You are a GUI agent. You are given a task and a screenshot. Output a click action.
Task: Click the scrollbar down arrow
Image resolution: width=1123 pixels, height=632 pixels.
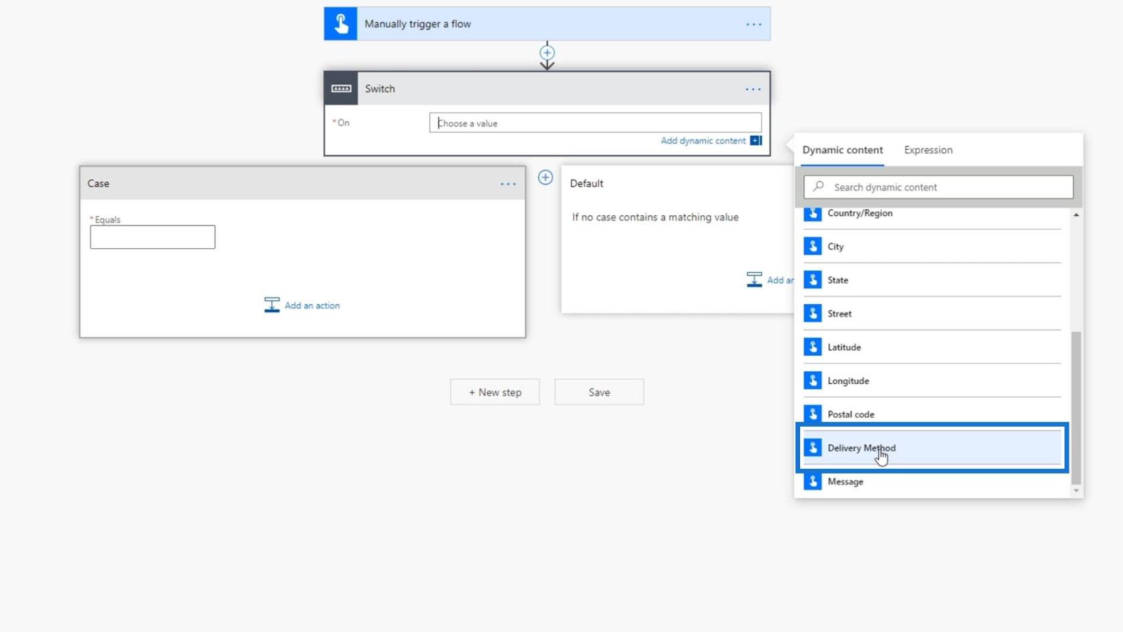pyautogui.click(x=1076, y=491)
